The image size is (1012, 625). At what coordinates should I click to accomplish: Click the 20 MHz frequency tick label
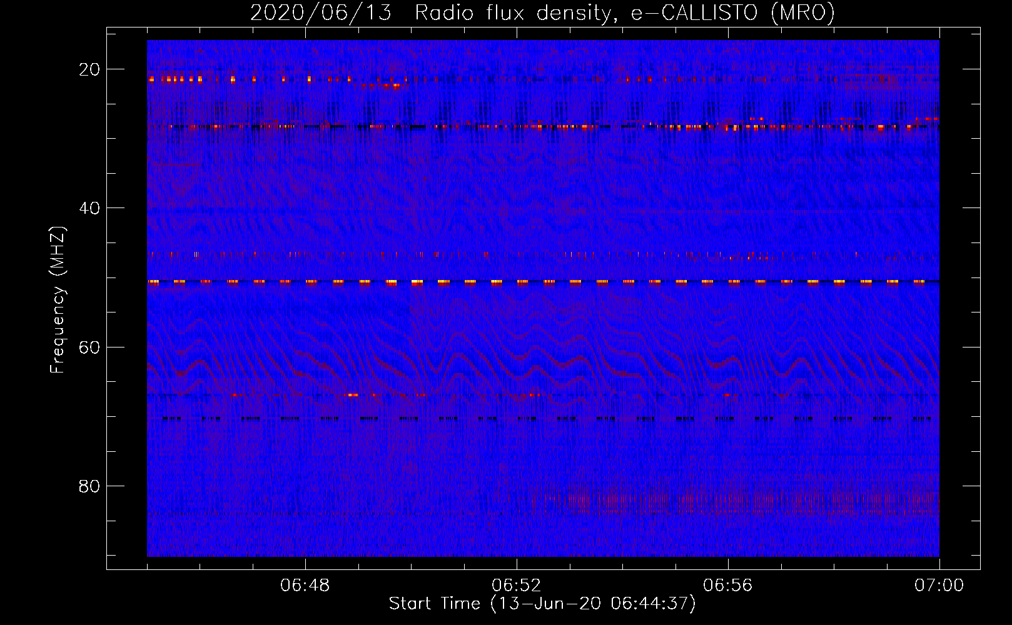(x=89, y=69)
